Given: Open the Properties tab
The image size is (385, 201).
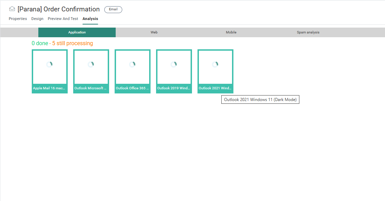Looking at the screenshot, I should click(x=18, y=19).
